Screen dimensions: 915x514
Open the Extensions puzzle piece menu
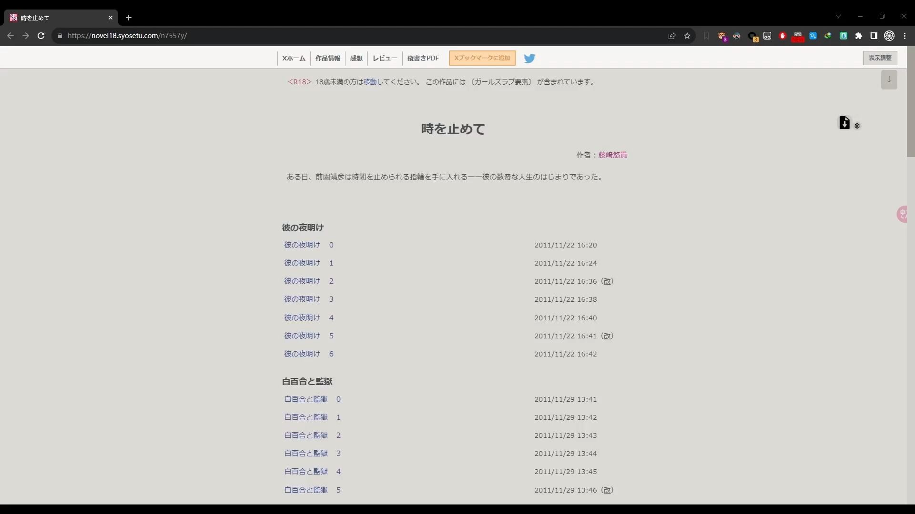pyautogui.click(x=859, y=36)
